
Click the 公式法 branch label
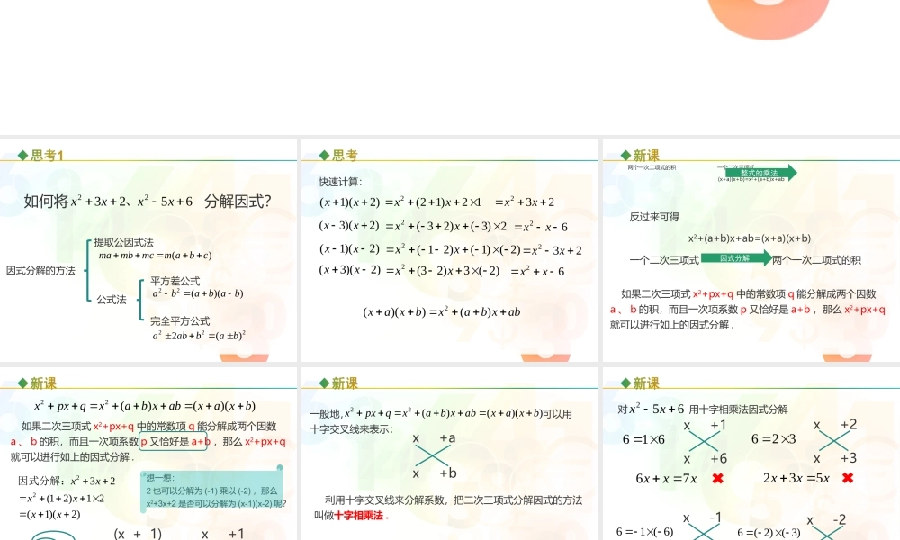[110, 300]
